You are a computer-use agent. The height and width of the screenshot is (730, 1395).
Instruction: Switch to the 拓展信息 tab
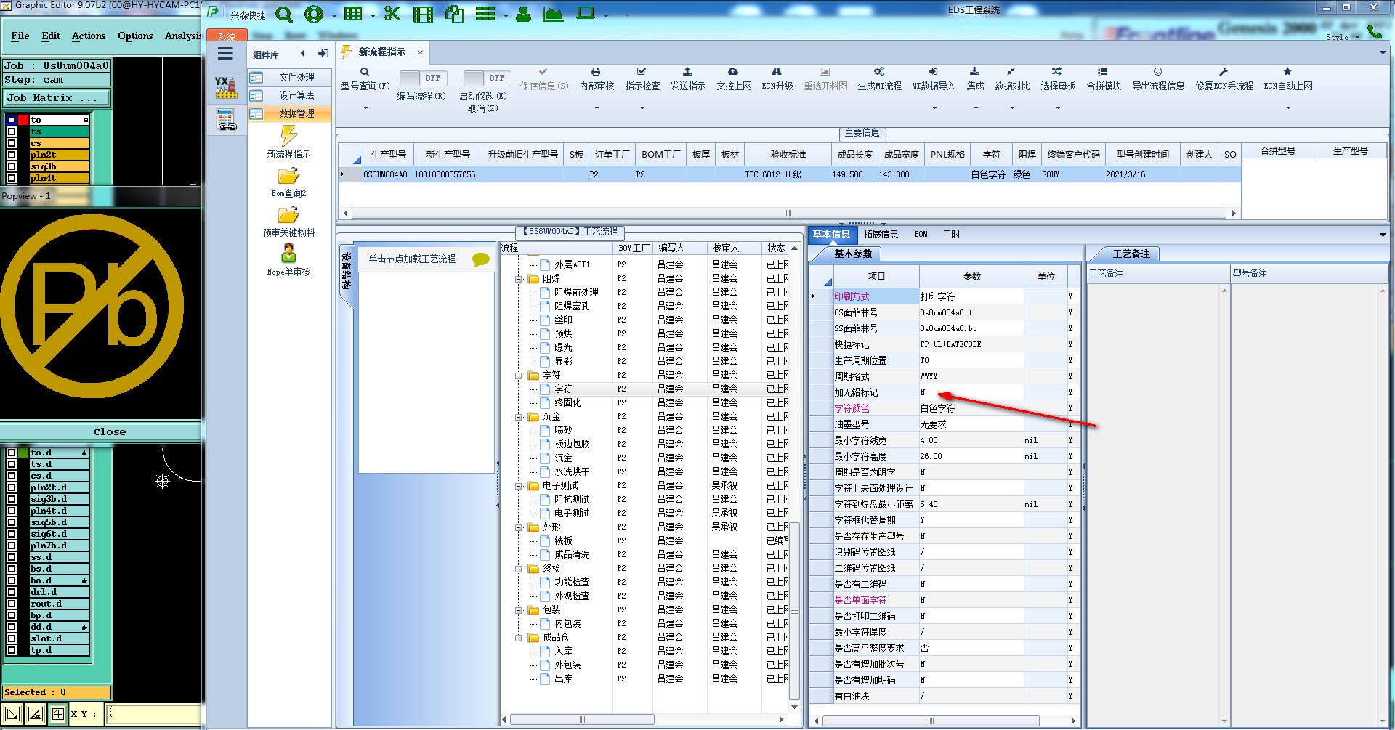pyautogui.click(x=881, y=234)
